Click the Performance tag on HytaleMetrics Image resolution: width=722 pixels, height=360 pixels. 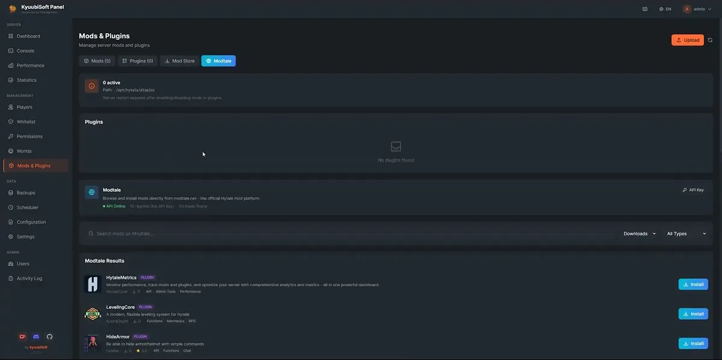click(190, 291)
